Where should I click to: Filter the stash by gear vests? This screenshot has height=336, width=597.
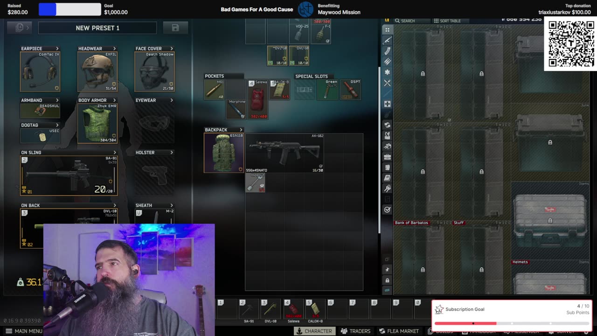pos(387,136)
